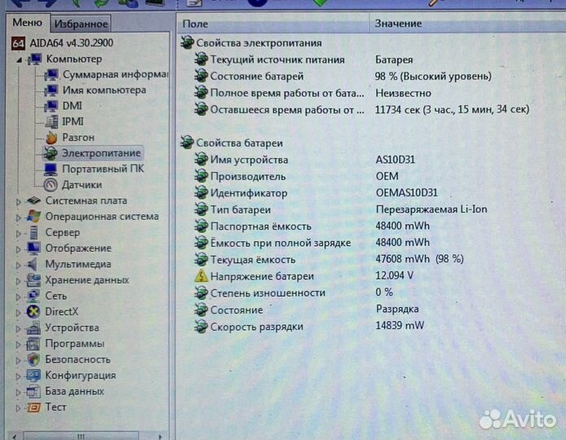Click the База данных icon
The image size is (566, 440).
click(33, 391)
